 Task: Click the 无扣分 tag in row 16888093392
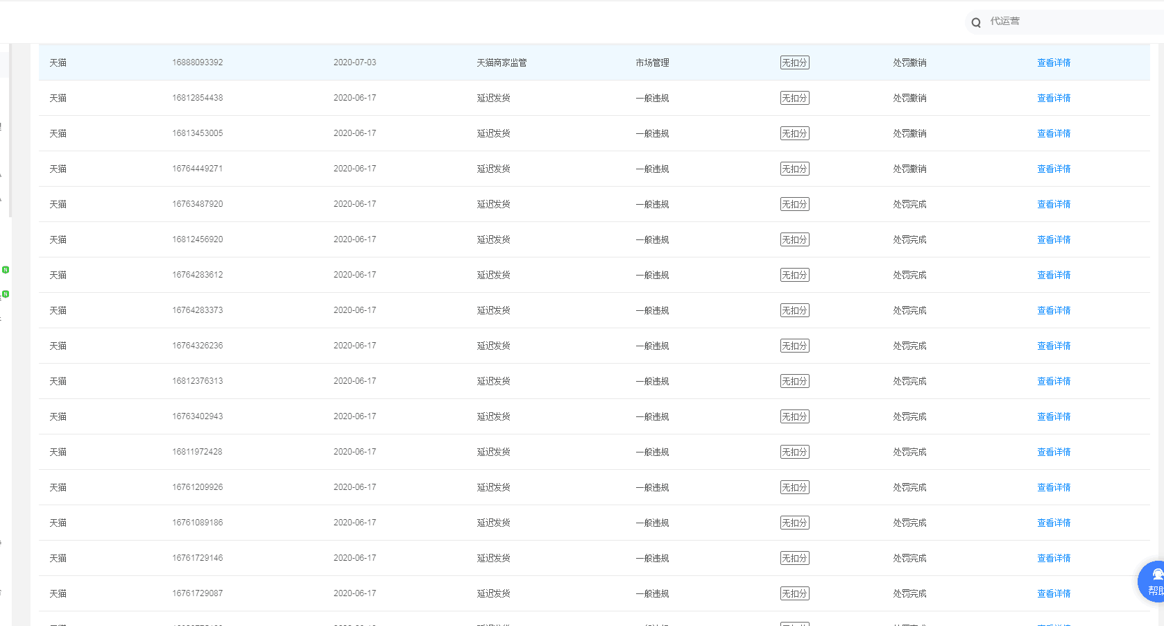[794, 62]
